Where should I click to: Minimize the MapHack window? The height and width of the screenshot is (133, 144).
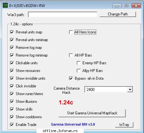pyautogui.click(x=117, y=6)
